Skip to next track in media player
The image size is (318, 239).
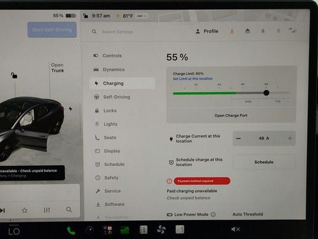pyautogui.click(x=3, y=210)
